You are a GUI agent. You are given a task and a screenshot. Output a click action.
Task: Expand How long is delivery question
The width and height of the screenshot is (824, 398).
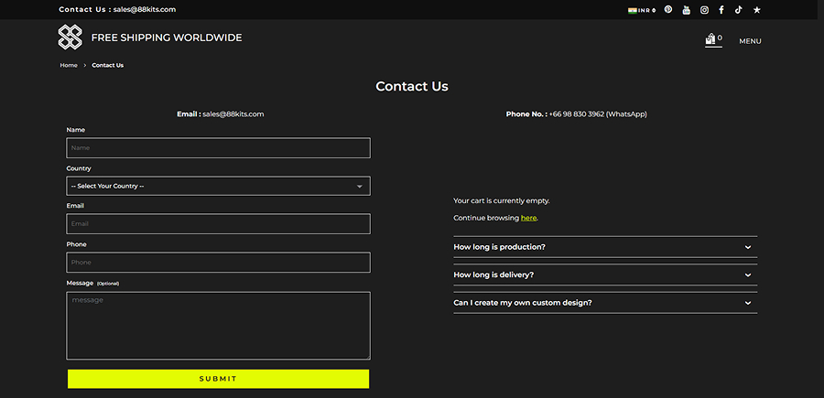[x=604, y=274]
